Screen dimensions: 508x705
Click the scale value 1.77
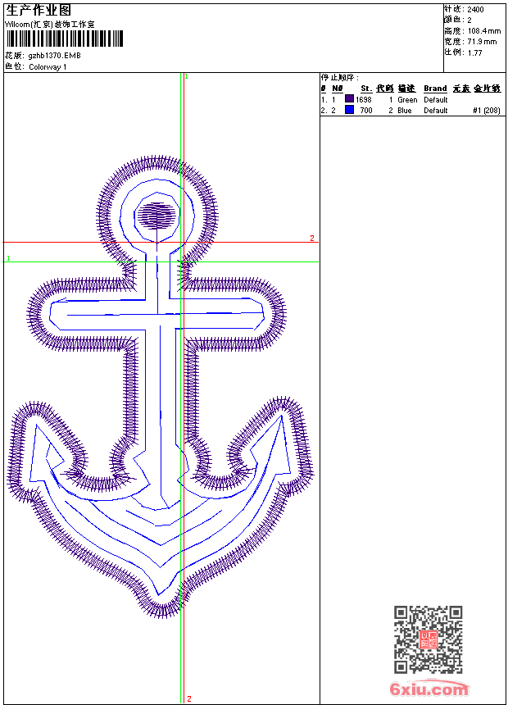tap(475, 52)
